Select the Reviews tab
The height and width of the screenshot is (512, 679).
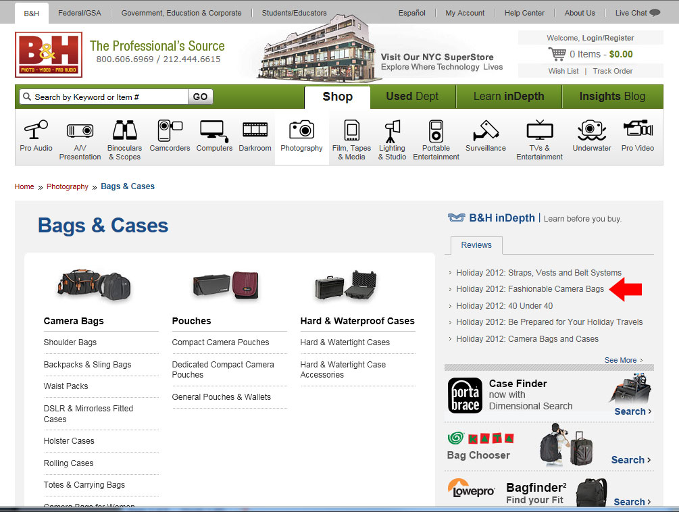476,245
